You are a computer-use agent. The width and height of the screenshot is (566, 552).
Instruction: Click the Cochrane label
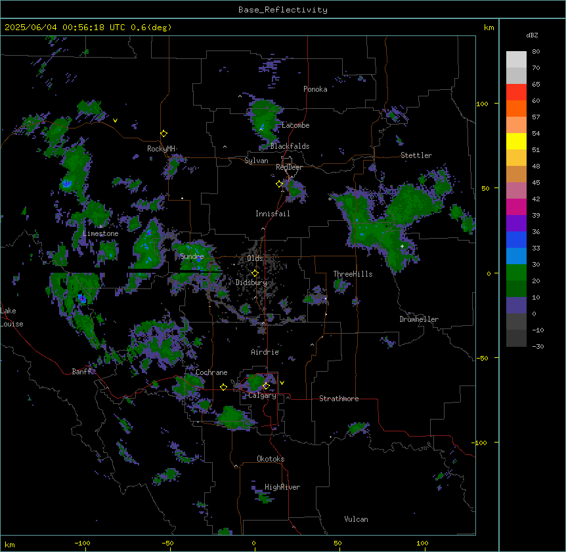211,372
